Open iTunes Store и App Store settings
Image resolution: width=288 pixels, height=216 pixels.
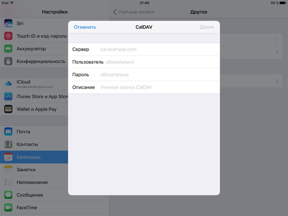pos(34,96)
